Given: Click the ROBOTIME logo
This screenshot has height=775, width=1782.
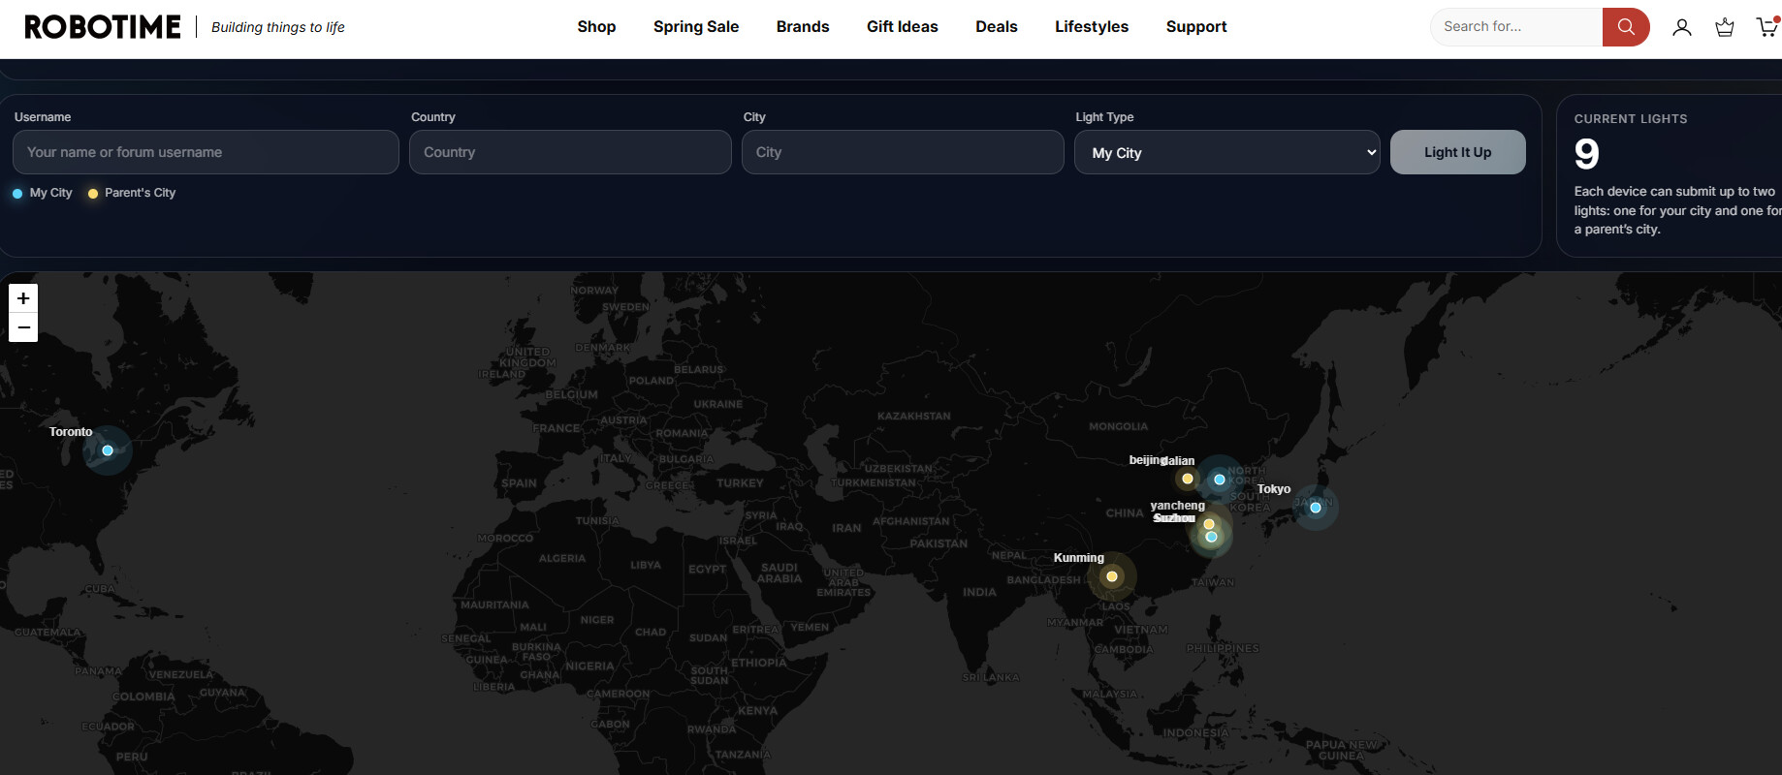Looking at the screenshot, I should tap(103, 27).
